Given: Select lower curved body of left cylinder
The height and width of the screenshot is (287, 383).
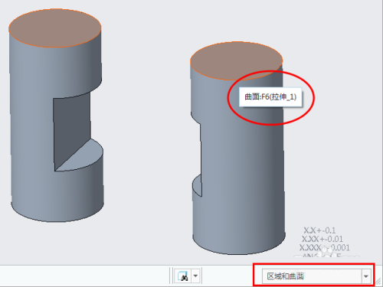Looking at the screenshot, I should pos(57,194).
